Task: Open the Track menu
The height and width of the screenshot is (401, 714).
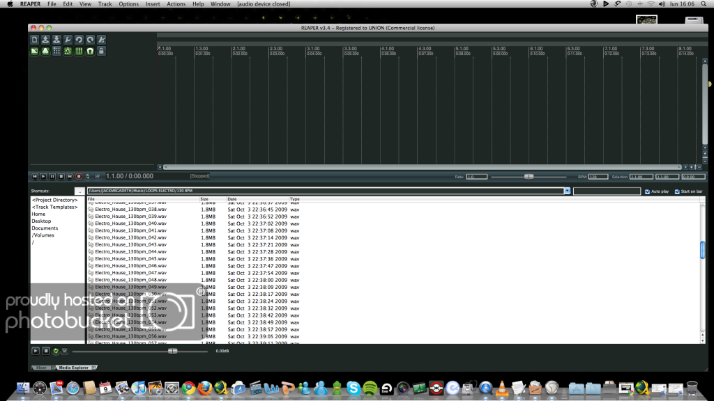Action: pos(105,3)
